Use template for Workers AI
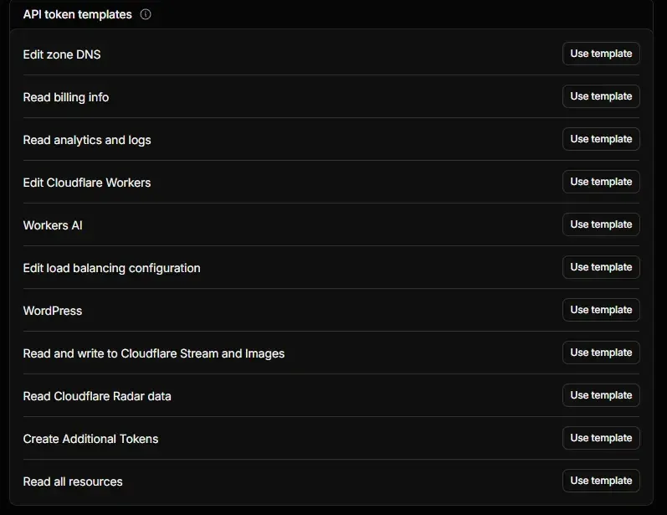 [x=601, y=224]
